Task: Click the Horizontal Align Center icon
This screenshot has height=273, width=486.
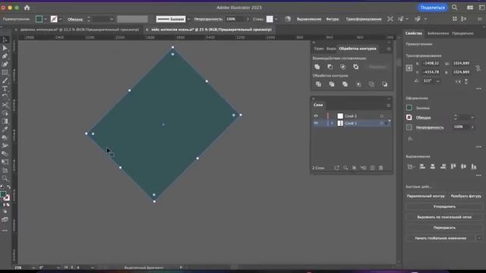Action: 433,167
